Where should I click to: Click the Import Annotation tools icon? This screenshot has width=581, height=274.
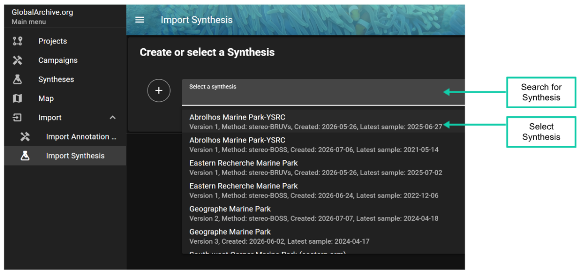[x=25, y=137]
